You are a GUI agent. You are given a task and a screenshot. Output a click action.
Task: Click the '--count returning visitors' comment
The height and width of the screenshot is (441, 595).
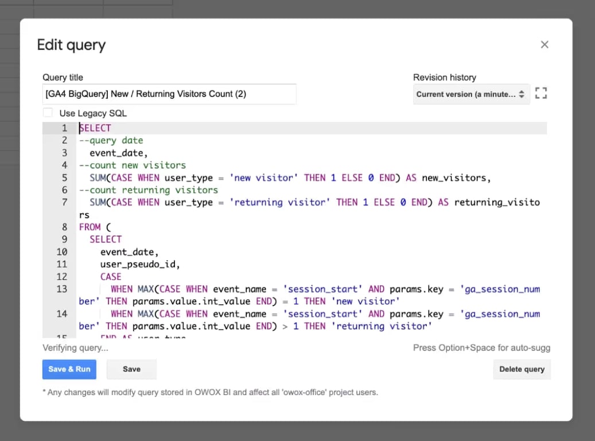tap(149, 190)
